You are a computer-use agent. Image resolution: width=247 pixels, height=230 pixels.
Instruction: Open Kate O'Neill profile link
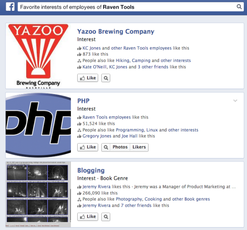point(94,67)
